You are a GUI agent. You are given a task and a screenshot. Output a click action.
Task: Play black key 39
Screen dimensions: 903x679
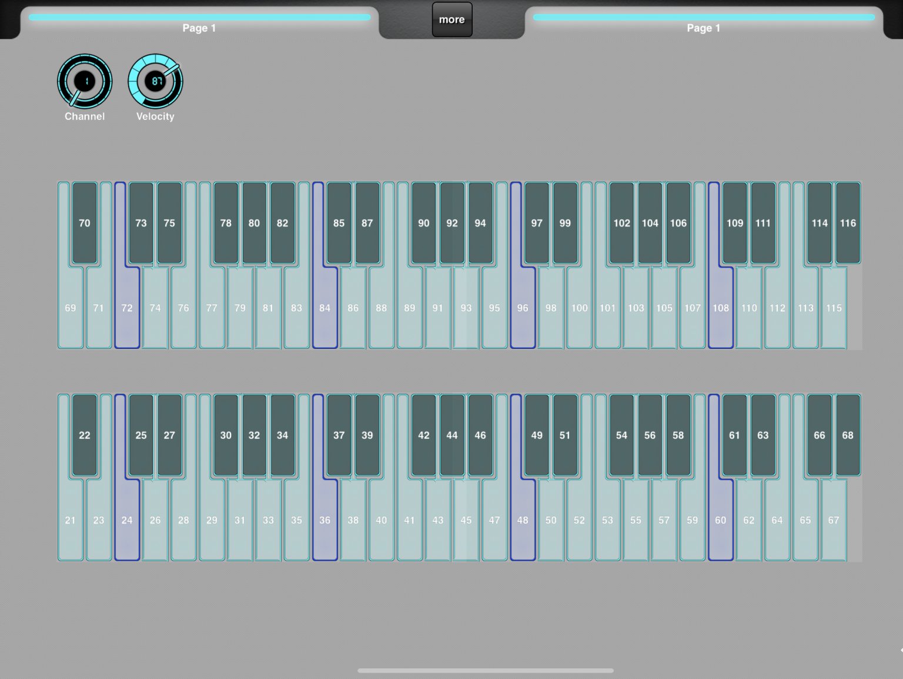(x=367, y=435)
